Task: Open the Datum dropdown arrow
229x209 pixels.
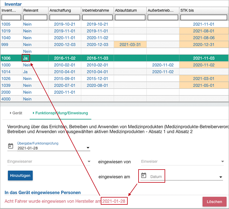Action: pyautogui.click(x=221, y=177)
